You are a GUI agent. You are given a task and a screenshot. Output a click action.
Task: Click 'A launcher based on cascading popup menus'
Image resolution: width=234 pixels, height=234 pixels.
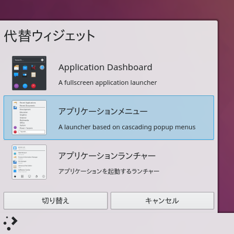(127, 127)
